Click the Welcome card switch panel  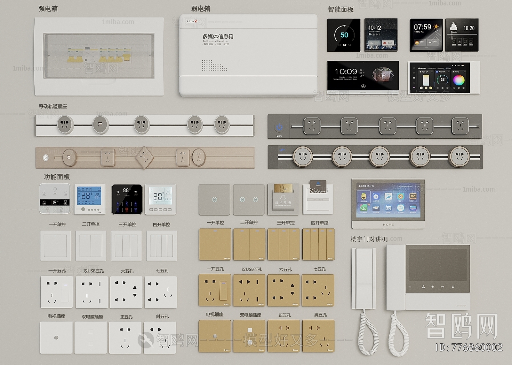click(318, 198)
